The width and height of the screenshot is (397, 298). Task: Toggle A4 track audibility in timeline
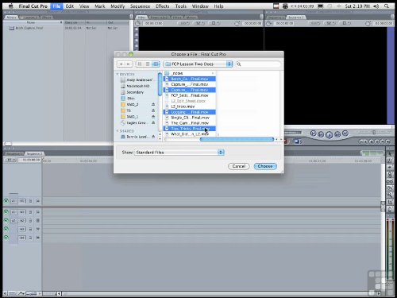tap(6, 238)
